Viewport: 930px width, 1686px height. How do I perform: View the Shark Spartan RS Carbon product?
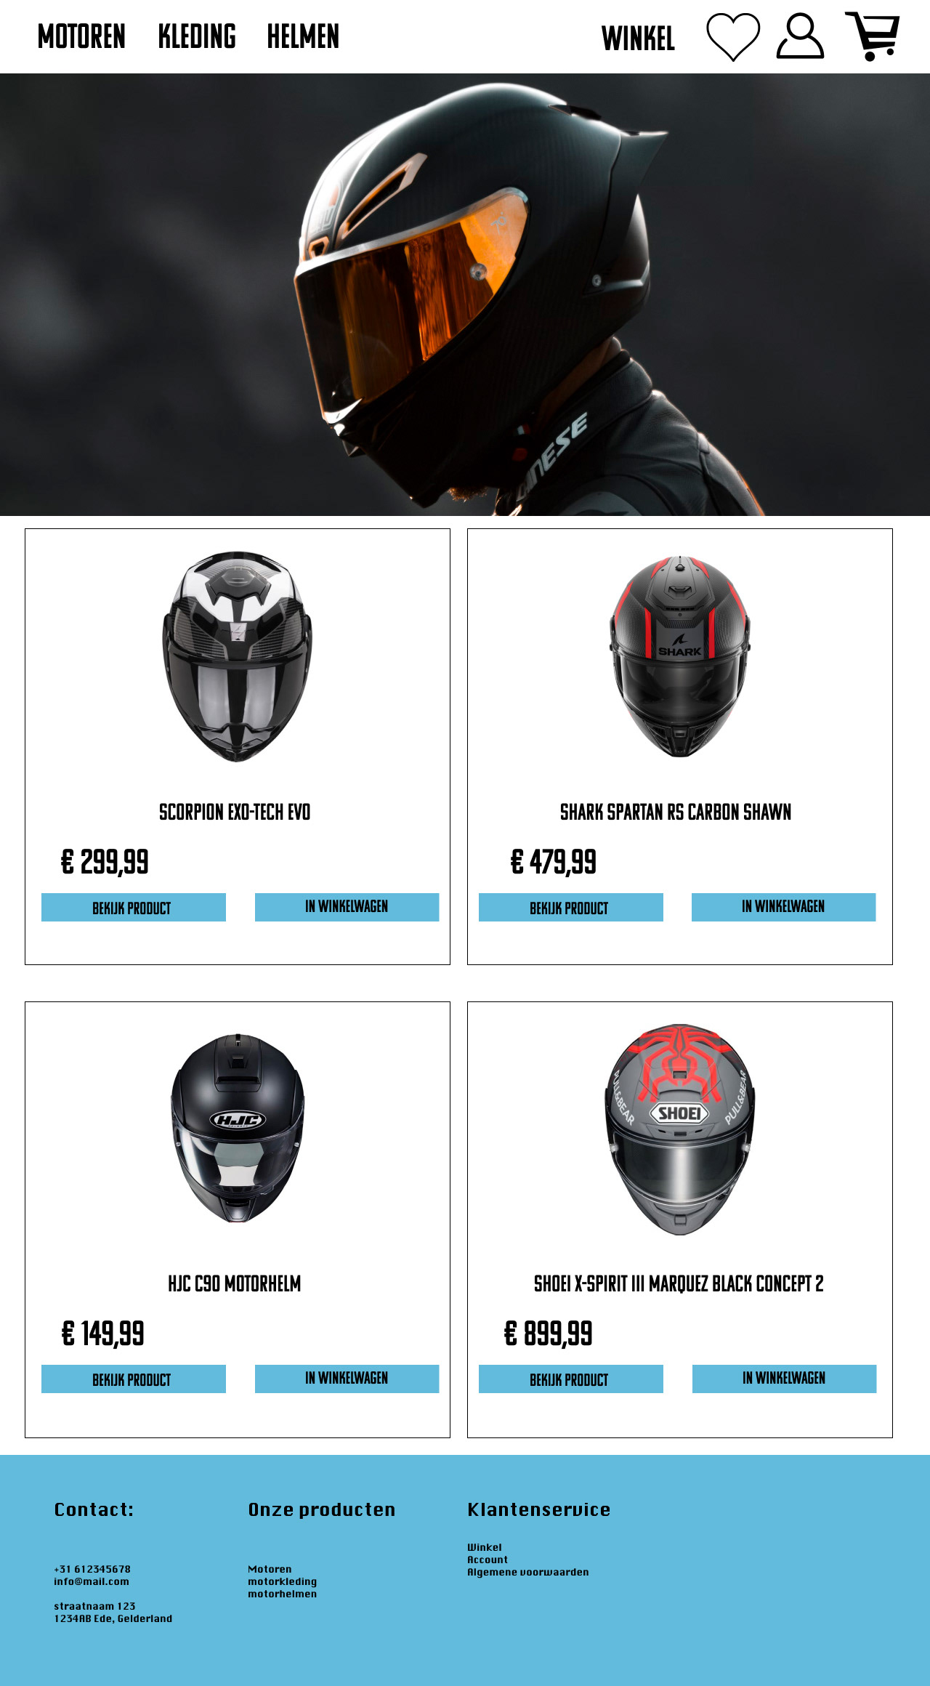tap(571, 908)
